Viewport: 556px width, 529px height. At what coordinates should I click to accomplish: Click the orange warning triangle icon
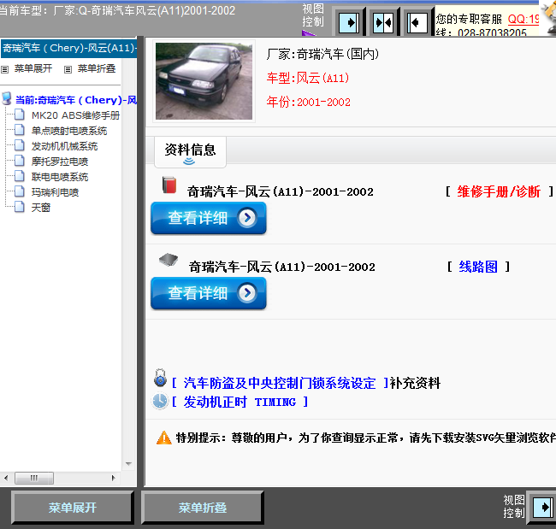tap(164, 438)
